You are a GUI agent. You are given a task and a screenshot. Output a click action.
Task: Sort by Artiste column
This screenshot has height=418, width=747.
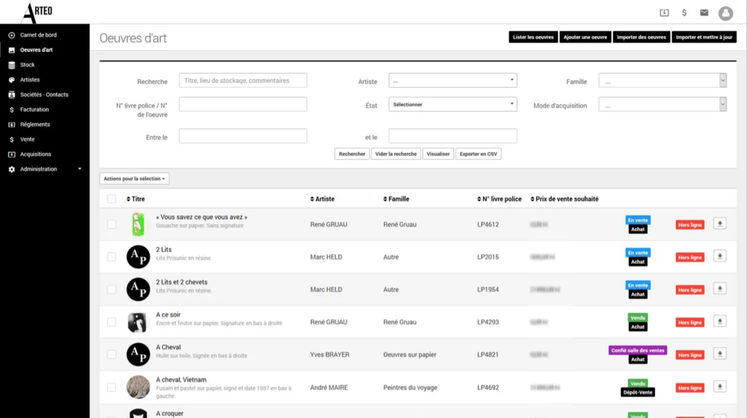pyautogui.click(x=322, y=199)
